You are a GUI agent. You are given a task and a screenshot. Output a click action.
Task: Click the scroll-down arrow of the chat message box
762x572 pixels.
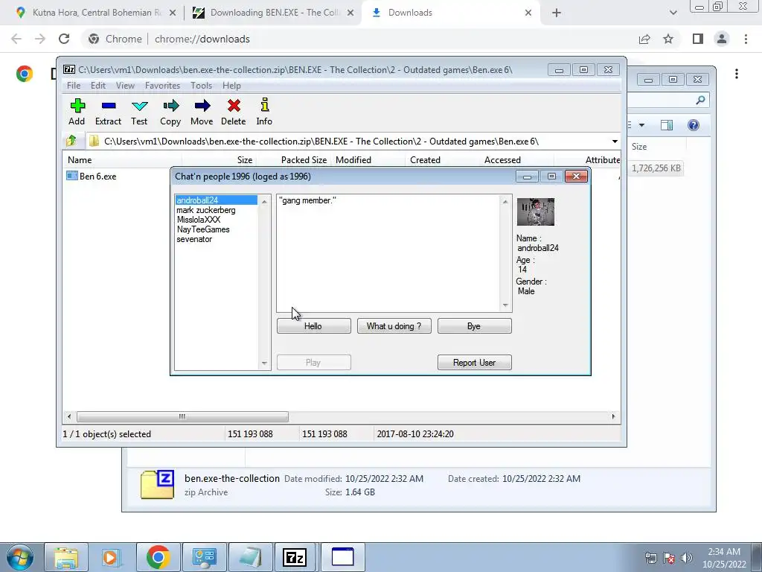click(505, 305)
